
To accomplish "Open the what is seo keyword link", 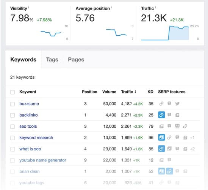I will click(x=30, y=149).
